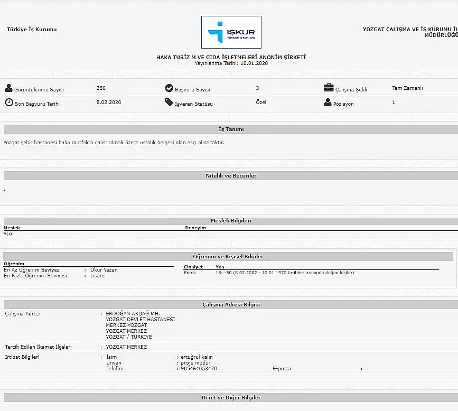Click the deadline date '8.02.2020'
The image size is (458, 411).
click(109, 102)
